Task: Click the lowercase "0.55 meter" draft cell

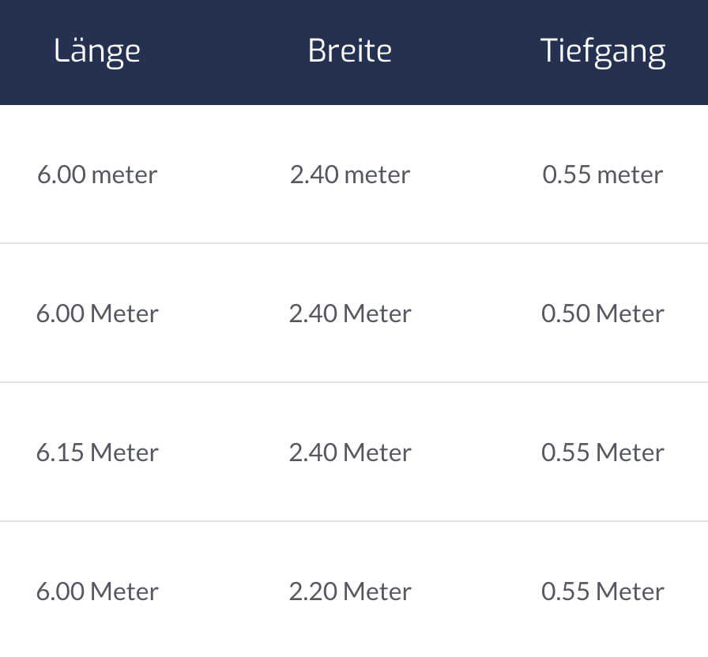Action: click(603, 175)
